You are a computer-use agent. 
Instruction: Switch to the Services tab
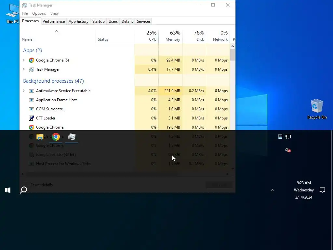(x=143, y=21)
